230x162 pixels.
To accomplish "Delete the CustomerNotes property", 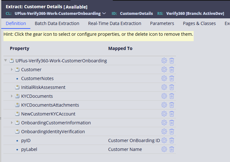I will click(172, 78).
